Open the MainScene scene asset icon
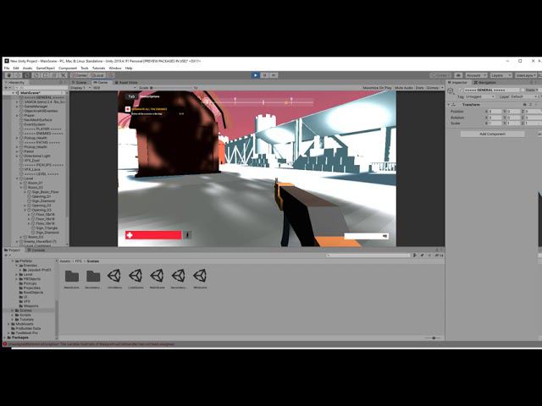The width and height of the screenshot is (542, 406). [x=157, y=276]
